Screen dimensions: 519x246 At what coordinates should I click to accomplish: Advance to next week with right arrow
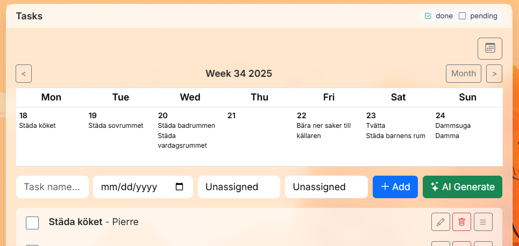click(x=494, y=74)
